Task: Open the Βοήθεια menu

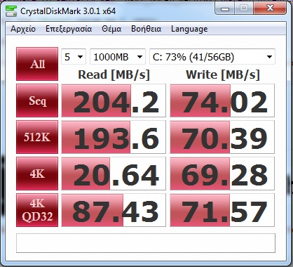Action: (x=146, y=29)
